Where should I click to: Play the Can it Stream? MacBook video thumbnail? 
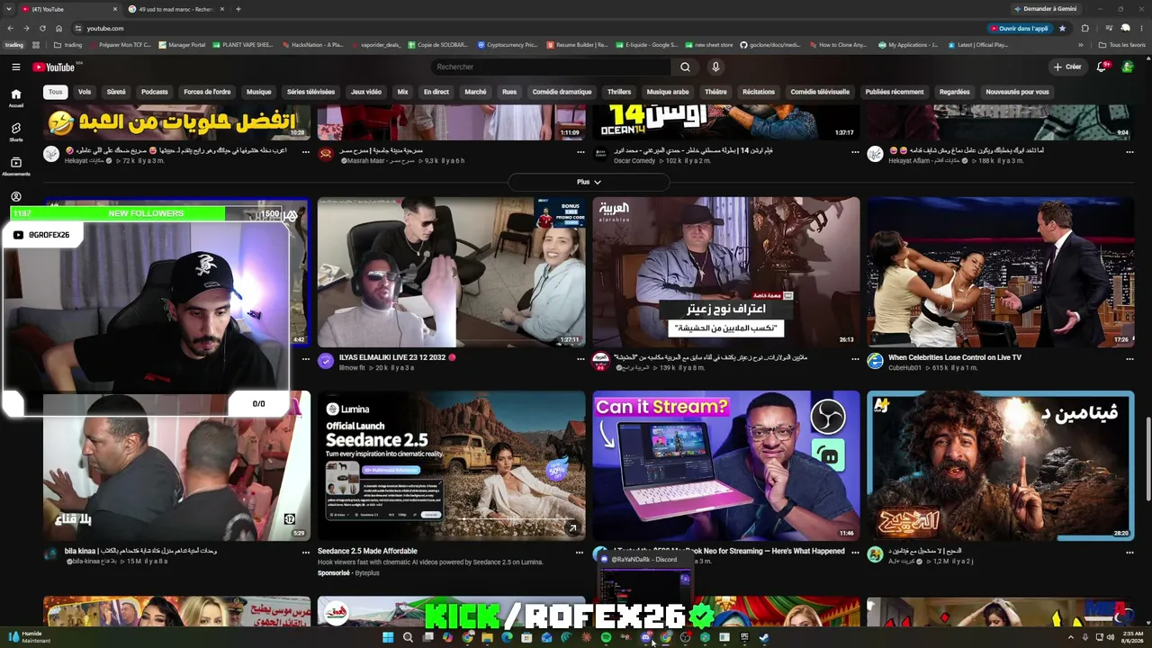pyautogui.click(x=726, y=465)
